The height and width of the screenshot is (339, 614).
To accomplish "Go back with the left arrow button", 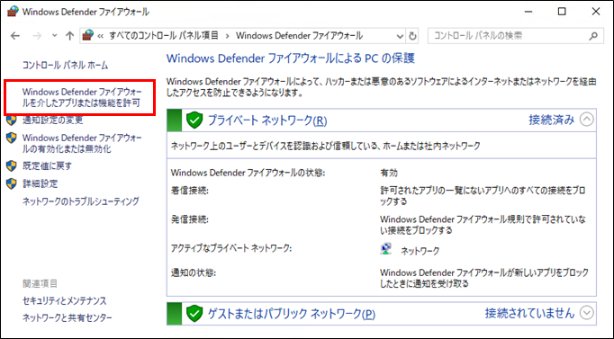I will 15,36.
